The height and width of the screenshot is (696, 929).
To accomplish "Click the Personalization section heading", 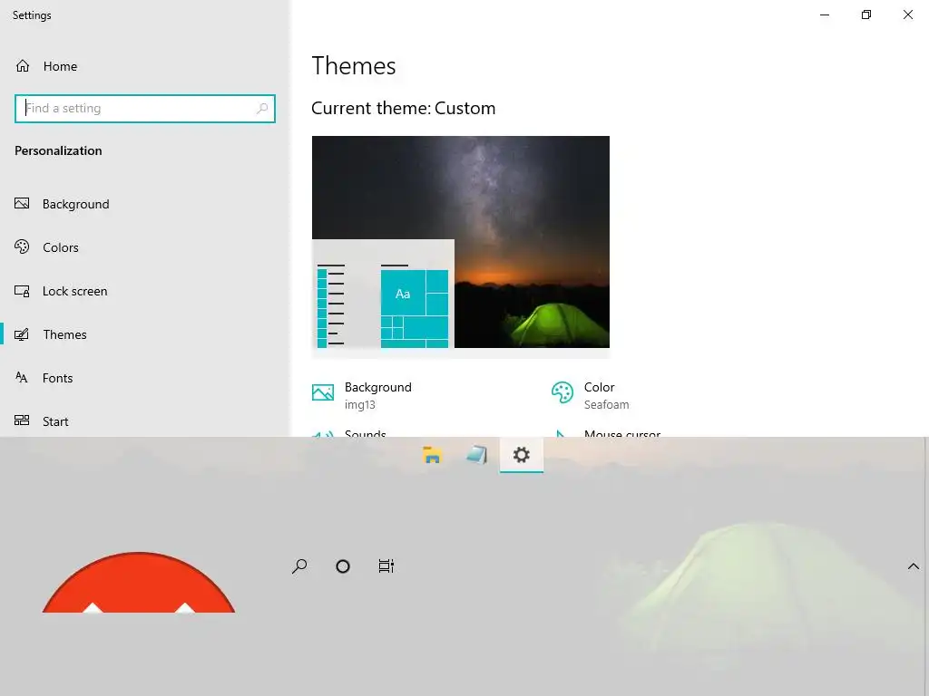I will (58, 151).
